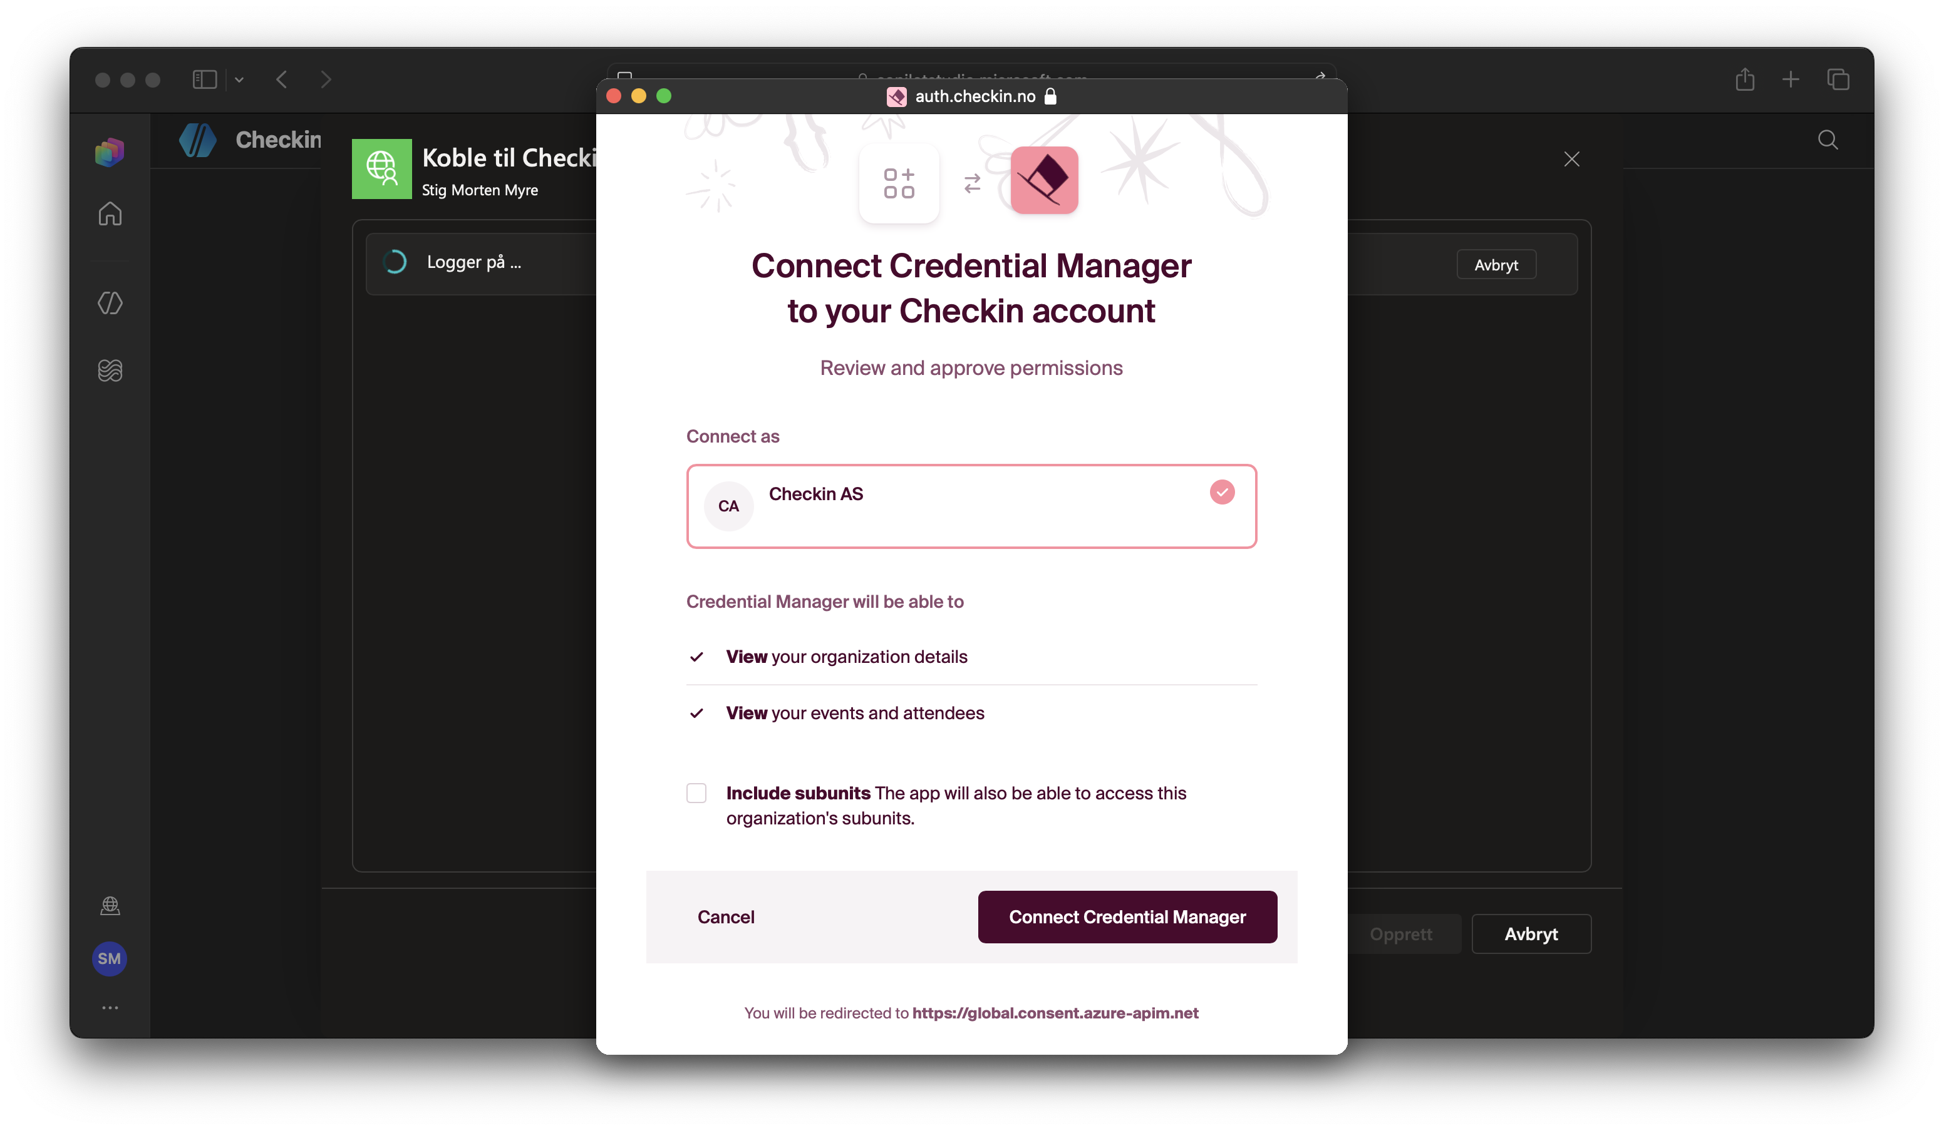Show the Safari tab overview
The image size is (1944, 1133).
[1838, 79]
